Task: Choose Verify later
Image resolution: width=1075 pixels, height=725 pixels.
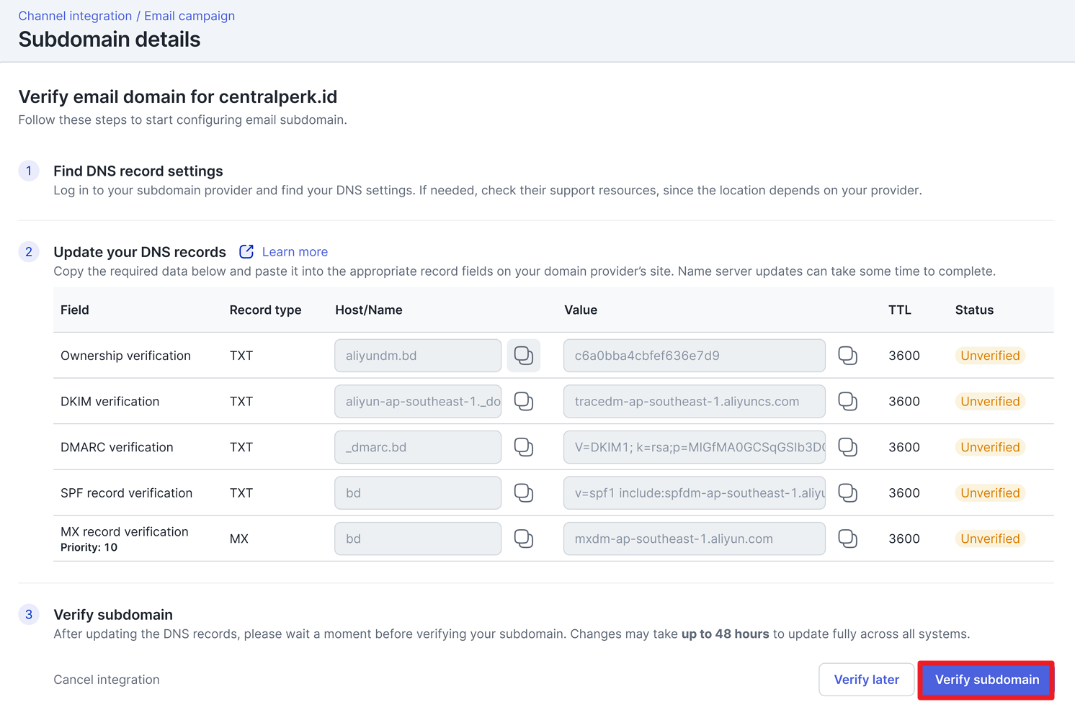Action: tap(866, 680)
